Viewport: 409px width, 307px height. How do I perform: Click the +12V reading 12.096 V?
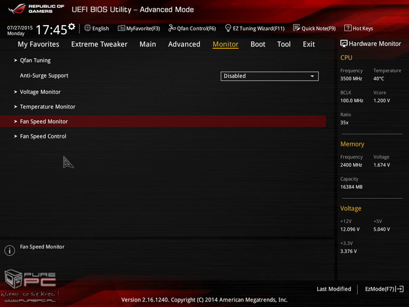[350, 229]
